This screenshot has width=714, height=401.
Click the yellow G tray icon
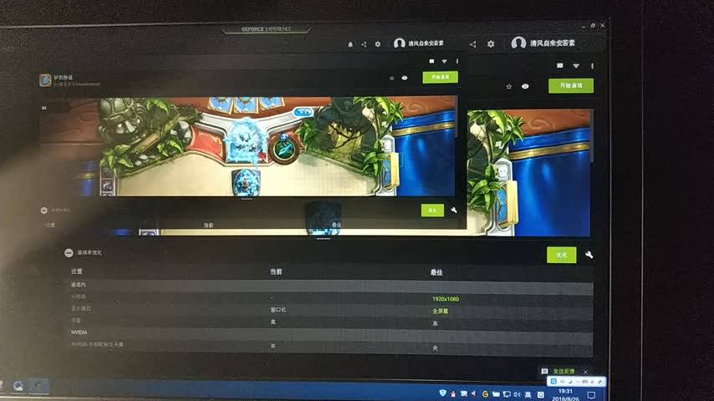485,394
